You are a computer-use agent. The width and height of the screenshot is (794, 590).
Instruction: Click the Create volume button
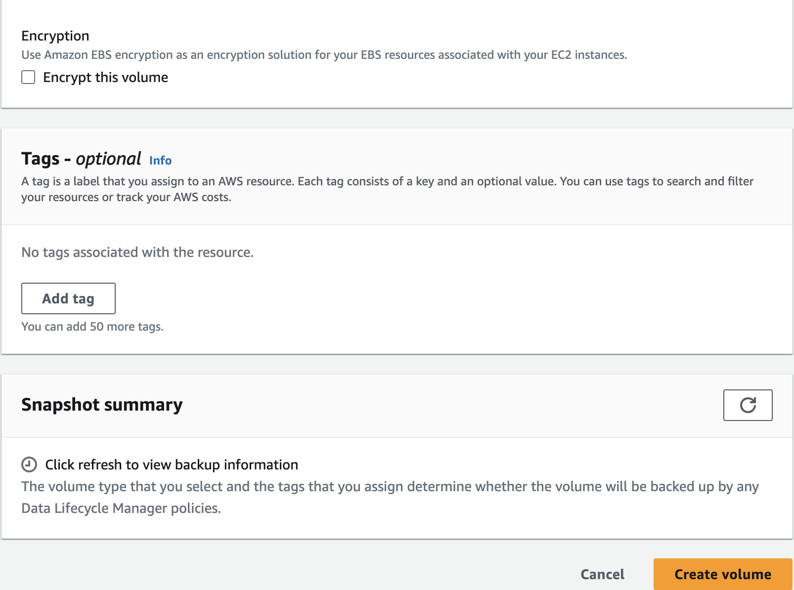pos(722,574)
